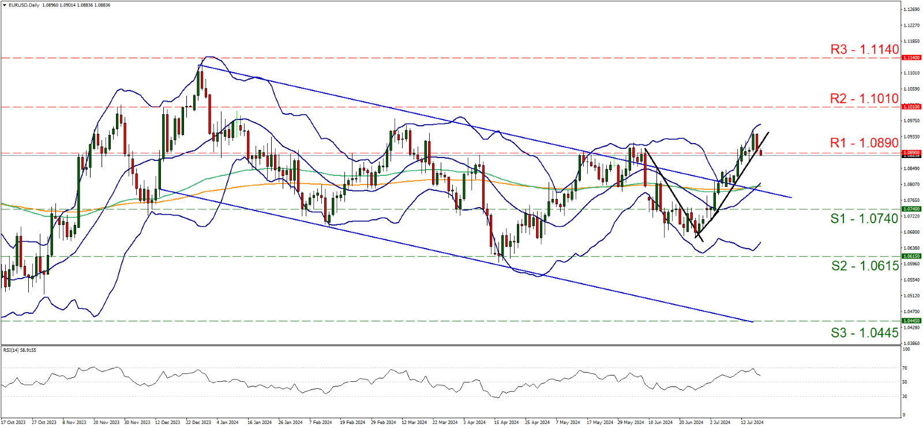Viewport: 923px width, 428px height.
Task: Click the RSI(14) 58.9155 indicator label
Action: point(20,350)
